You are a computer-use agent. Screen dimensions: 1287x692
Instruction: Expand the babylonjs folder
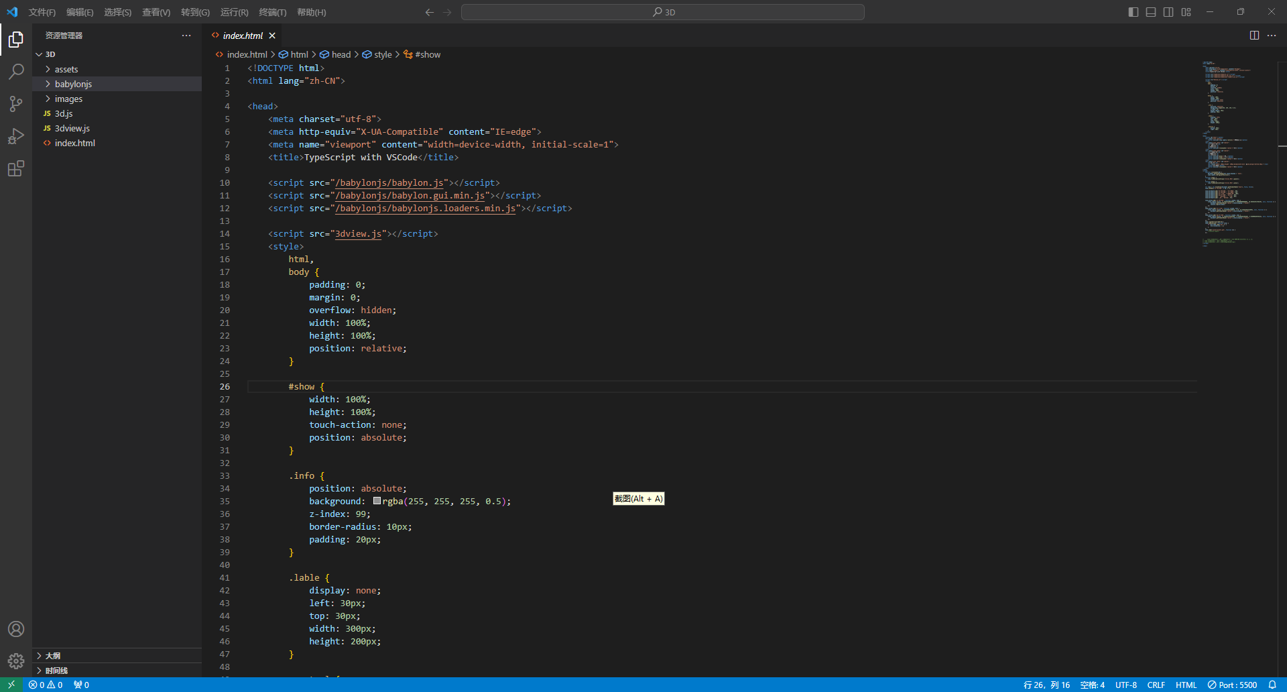coord(117,84)
